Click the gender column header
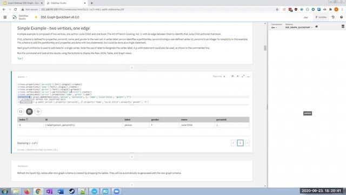The image size is (346, 195). point(164,120)
